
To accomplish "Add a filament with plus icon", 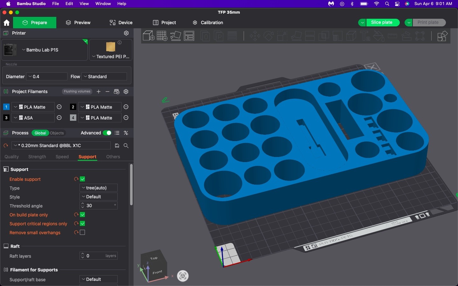I will (x=99, y=92).
